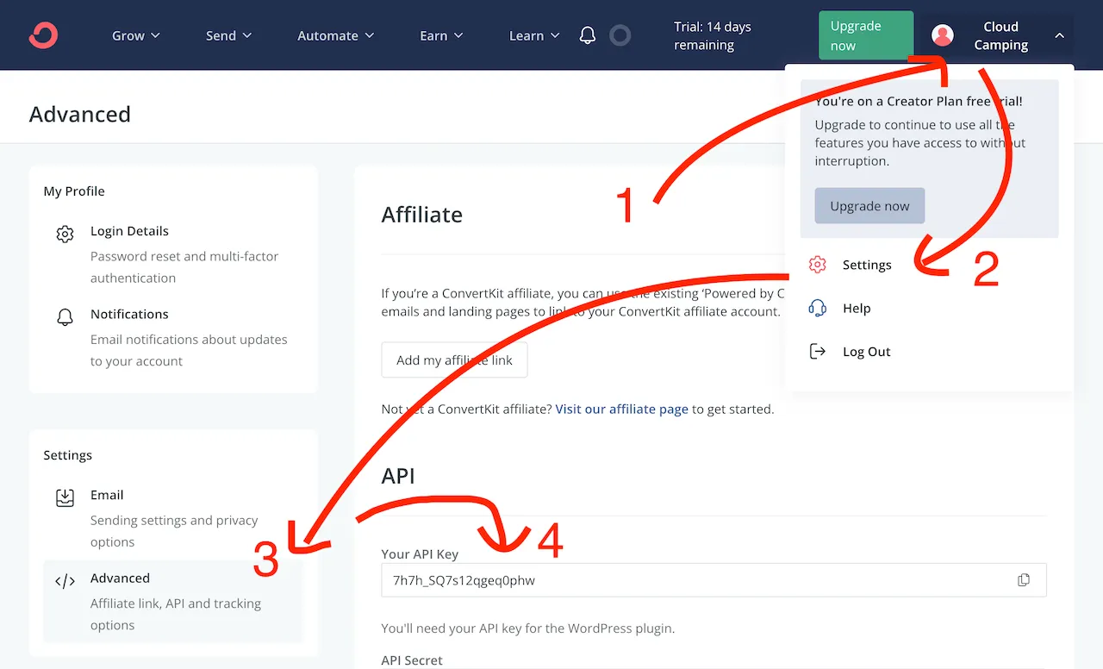Click Add my affiliate link button

coord(454,360)
